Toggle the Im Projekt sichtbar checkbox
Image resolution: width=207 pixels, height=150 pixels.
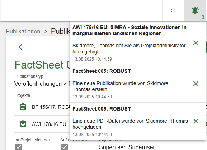coord(19,147)
